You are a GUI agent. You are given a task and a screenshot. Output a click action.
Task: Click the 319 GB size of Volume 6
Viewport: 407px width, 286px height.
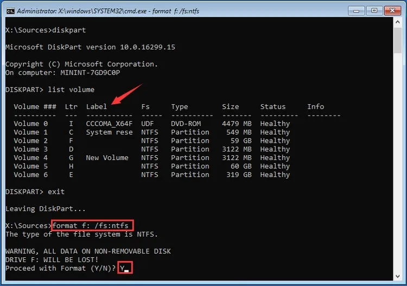(236, 175)
